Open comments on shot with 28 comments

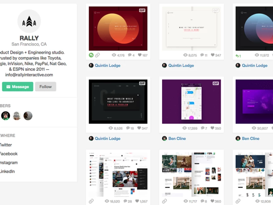125,201
